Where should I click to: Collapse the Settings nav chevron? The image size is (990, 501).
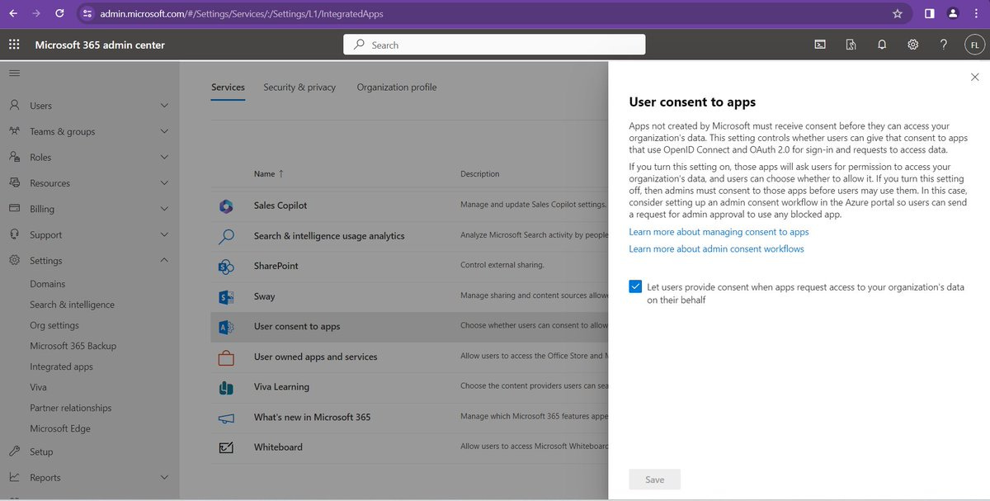[164, 261]
